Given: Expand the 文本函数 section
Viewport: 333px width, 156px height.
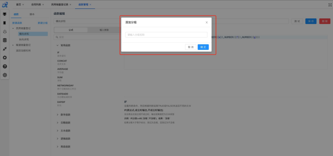Looking at the screenshot, I should coord(57,130).
